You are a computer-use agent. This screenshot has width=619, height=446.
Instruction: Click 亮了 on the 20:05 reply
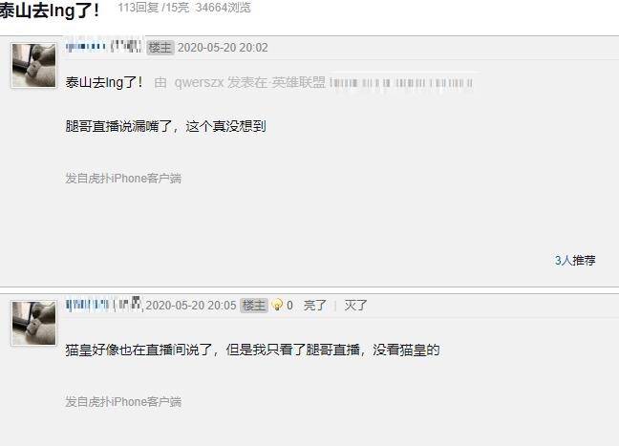pos(315,305)
